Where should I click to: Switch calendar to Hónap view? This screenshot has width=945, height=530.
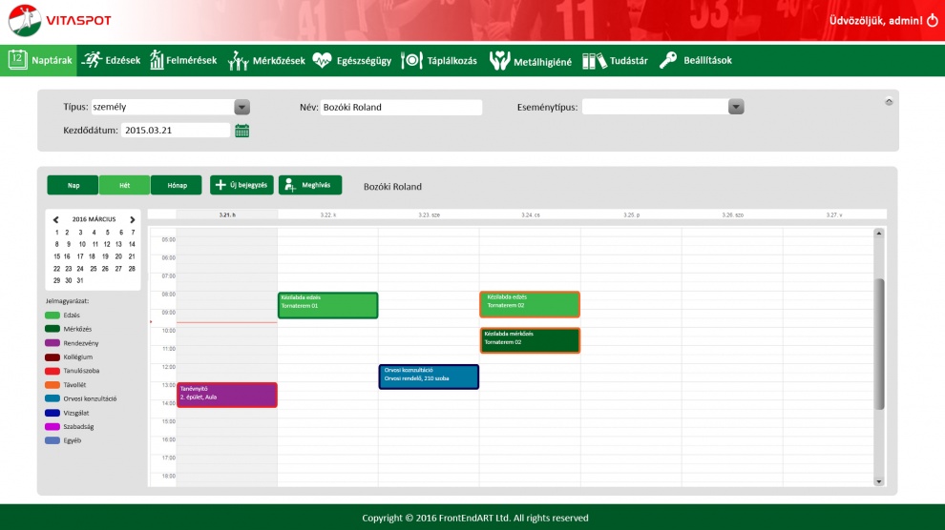pos(177,185)
